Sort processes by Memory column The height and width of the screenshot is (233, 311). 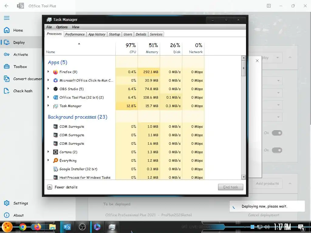pos(149,48)
